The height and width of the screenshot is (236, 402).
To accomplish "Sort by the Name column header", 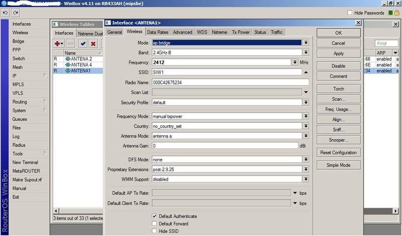I will coord(83,53).
